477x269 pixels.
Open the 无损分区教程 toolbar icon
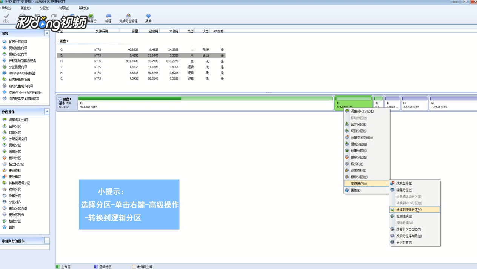click(x=128, y=18)
